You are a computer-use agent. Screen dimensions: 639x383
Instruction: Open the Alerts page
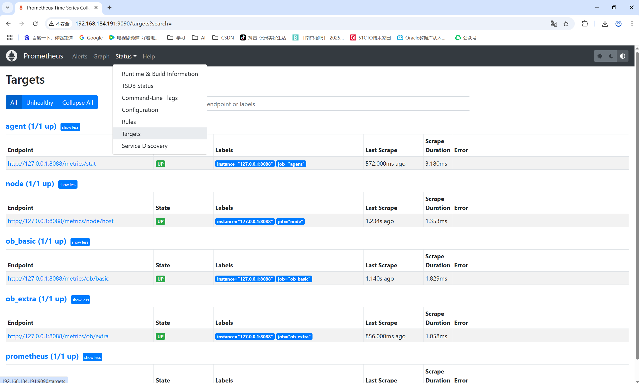pyautogui.click(x=80, y=56)
